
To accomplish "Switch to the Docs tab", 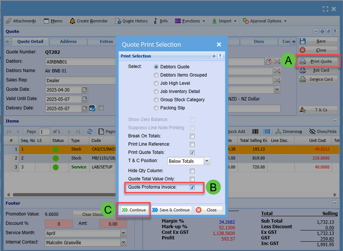I will point(259,41).
